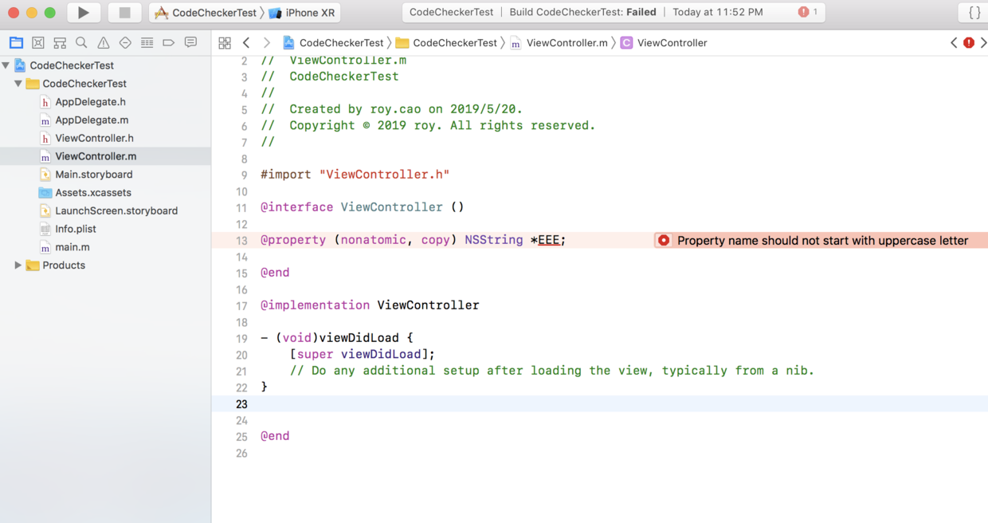This screenshot has width=988, height=523.
Task: Open the Find navigator
Action: point(80,42)
